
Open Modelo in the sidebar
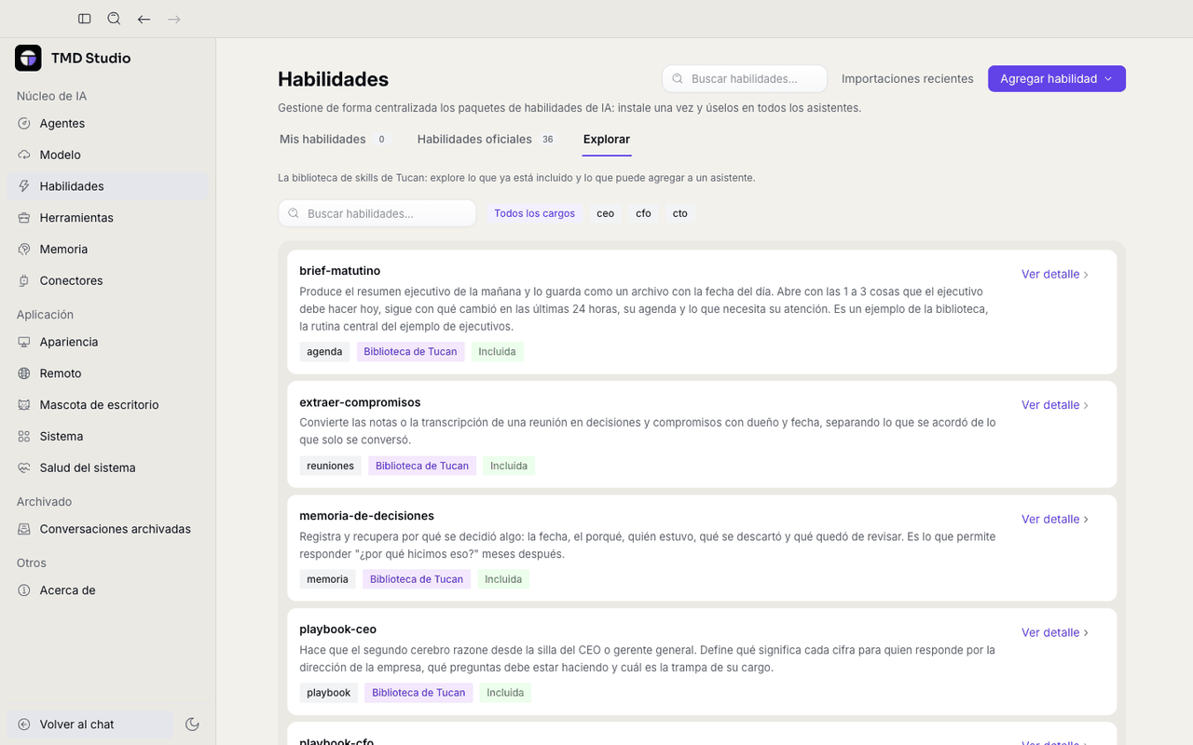[108, 155]
